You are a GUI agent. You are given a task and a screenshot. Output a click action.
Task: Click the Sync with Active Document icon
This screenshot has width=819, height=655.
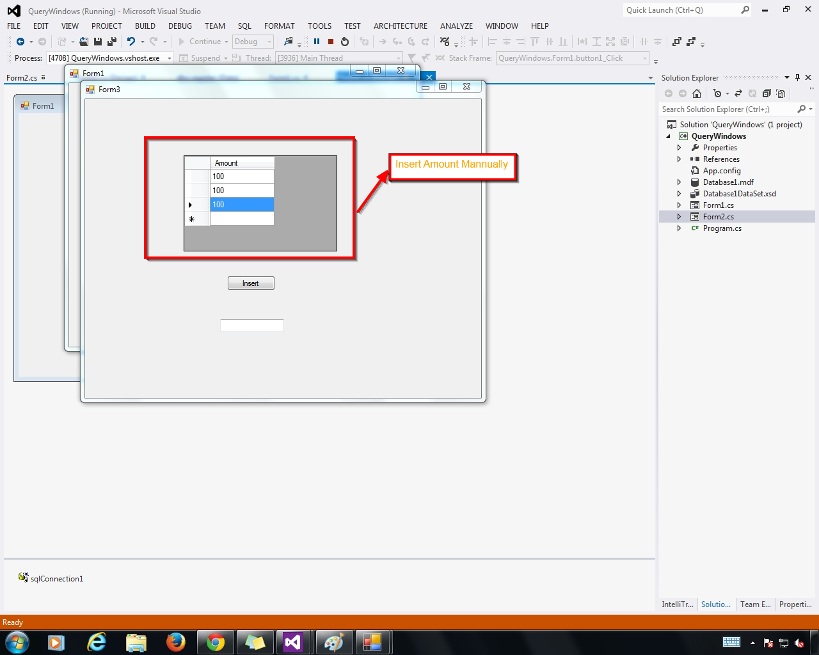coord(738,93)
